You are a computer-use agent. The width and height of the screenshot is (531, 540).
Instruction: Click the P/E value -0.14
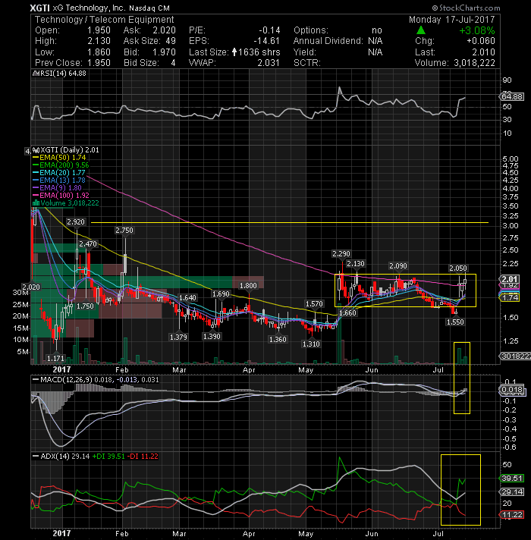(269, 30)
